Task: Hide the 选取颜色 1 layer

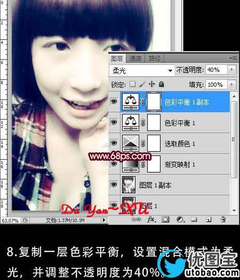Action: 114,143
